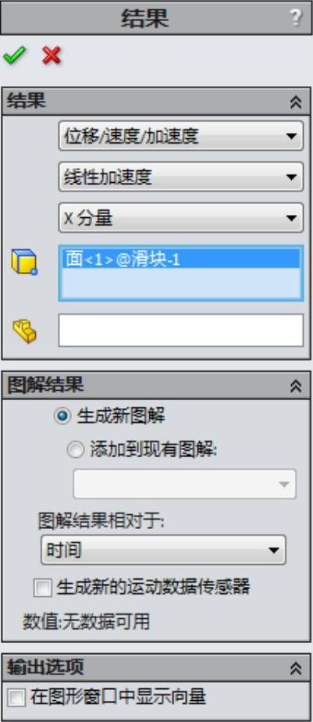Open help via the question mark icon
The height and width of the screenshot is (722, 313).
(297, 18)
